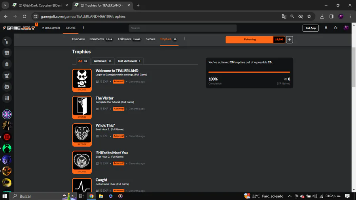Switch to the Scores tab
Image resolution: width=356 pixels, height=200 pixels.
(151, 39)
